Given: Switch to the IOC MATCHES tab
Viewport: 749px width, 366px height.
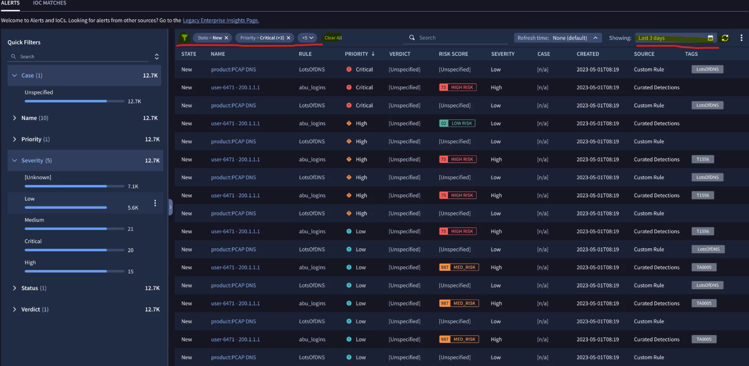Looking at the screenshot, I should 49,3.
